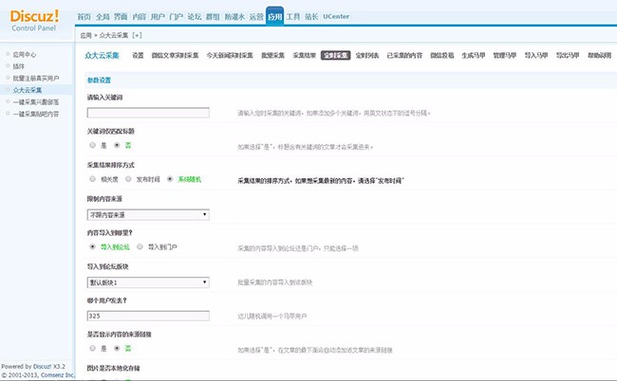
Task: Open the 群组 top menu
Action: pos(213,16)
